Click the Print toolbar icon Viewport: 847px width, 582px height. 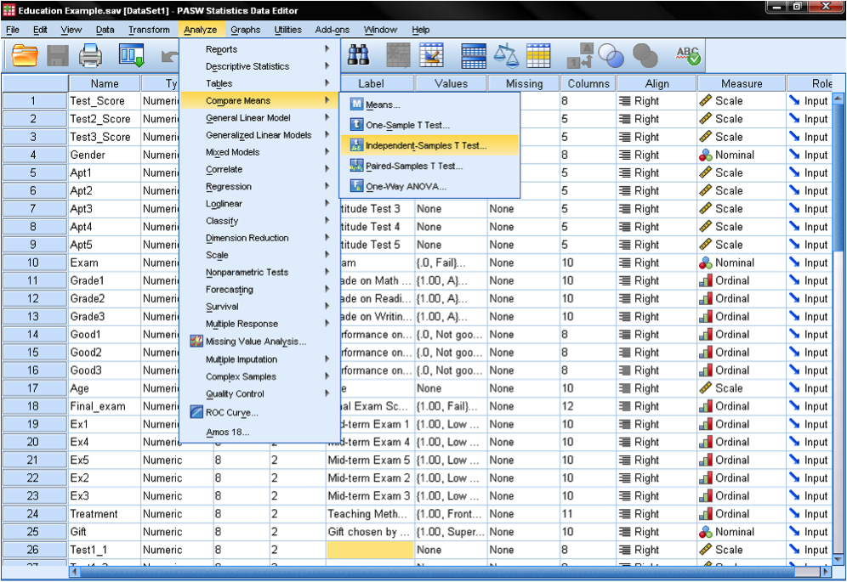click(x=94, y=54)
